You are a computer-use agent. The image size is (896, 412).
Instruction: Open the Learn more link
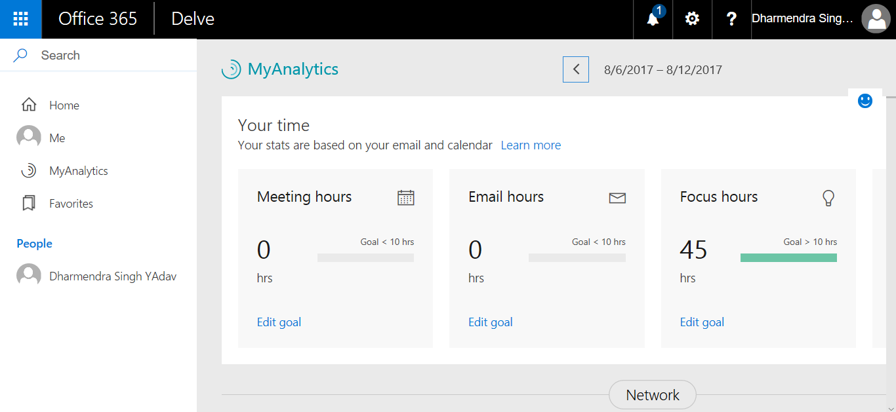pyautogui.click(x=531, y=145)
